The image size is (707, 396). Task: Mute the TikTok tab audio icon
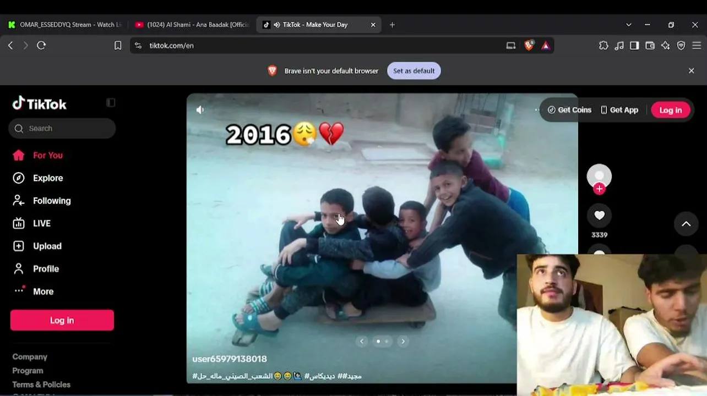pos(277,25)
